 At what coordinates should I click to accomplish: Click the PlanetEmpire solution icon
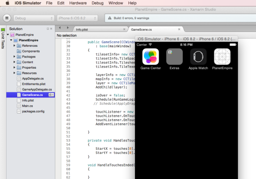click(12, 35)
